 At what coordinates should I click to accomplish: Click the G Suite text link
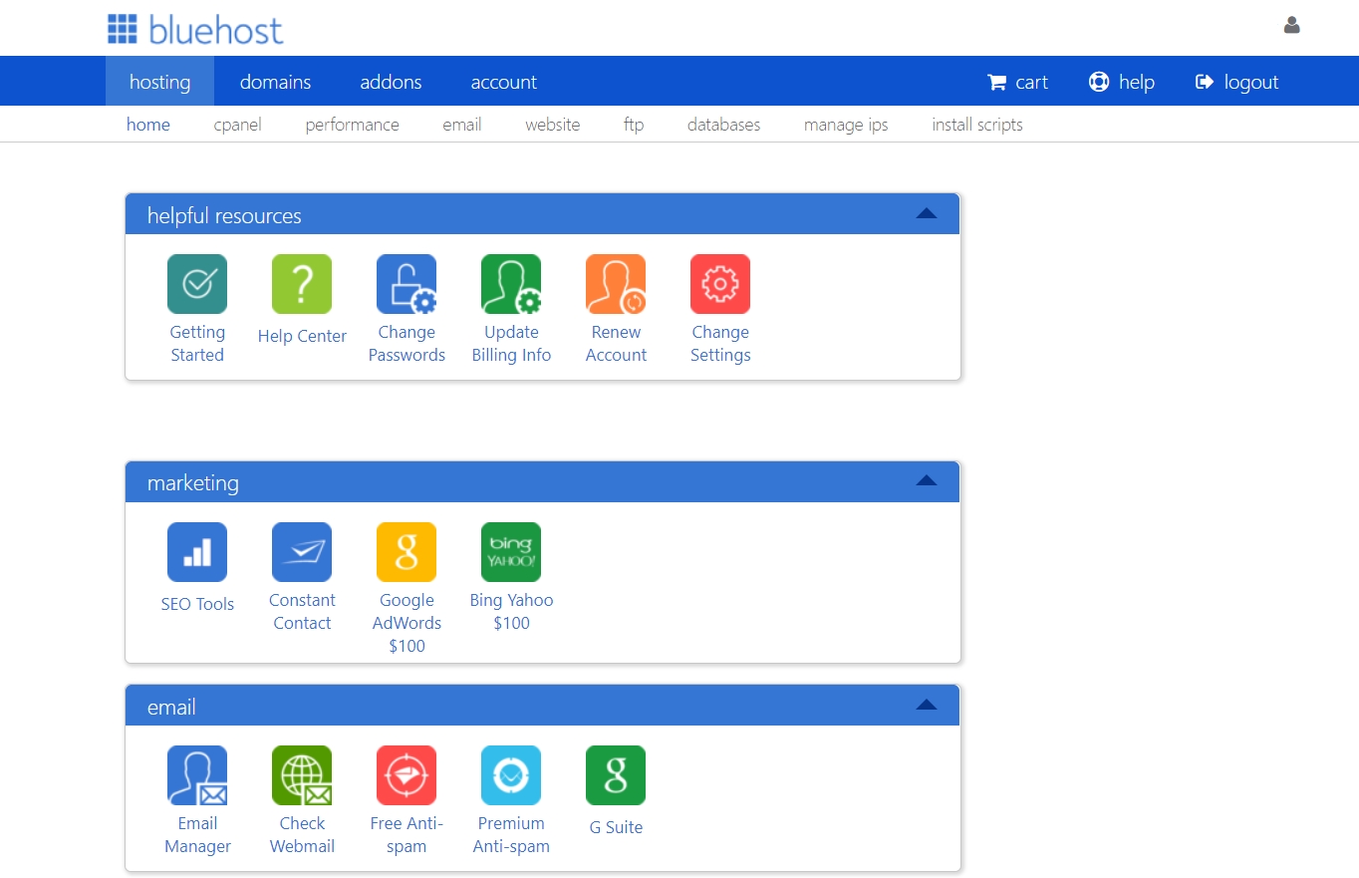616,827
